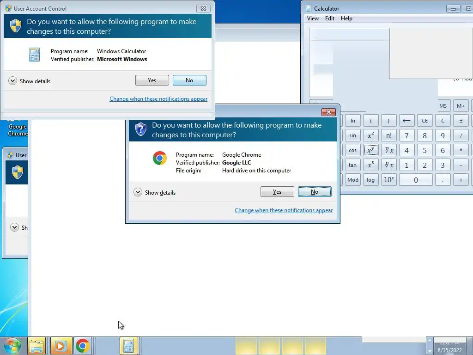473x355 pixels.
Task: Click the 5 key in Calculator
Action: [425, 150]
